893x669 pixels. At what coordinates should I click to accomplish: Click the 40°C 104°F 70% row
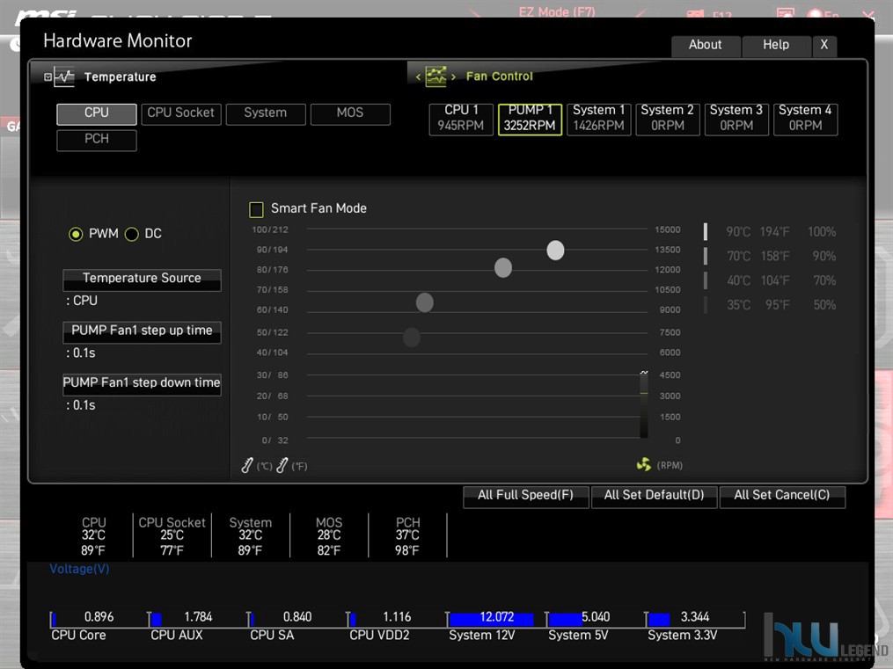point(770,280)
